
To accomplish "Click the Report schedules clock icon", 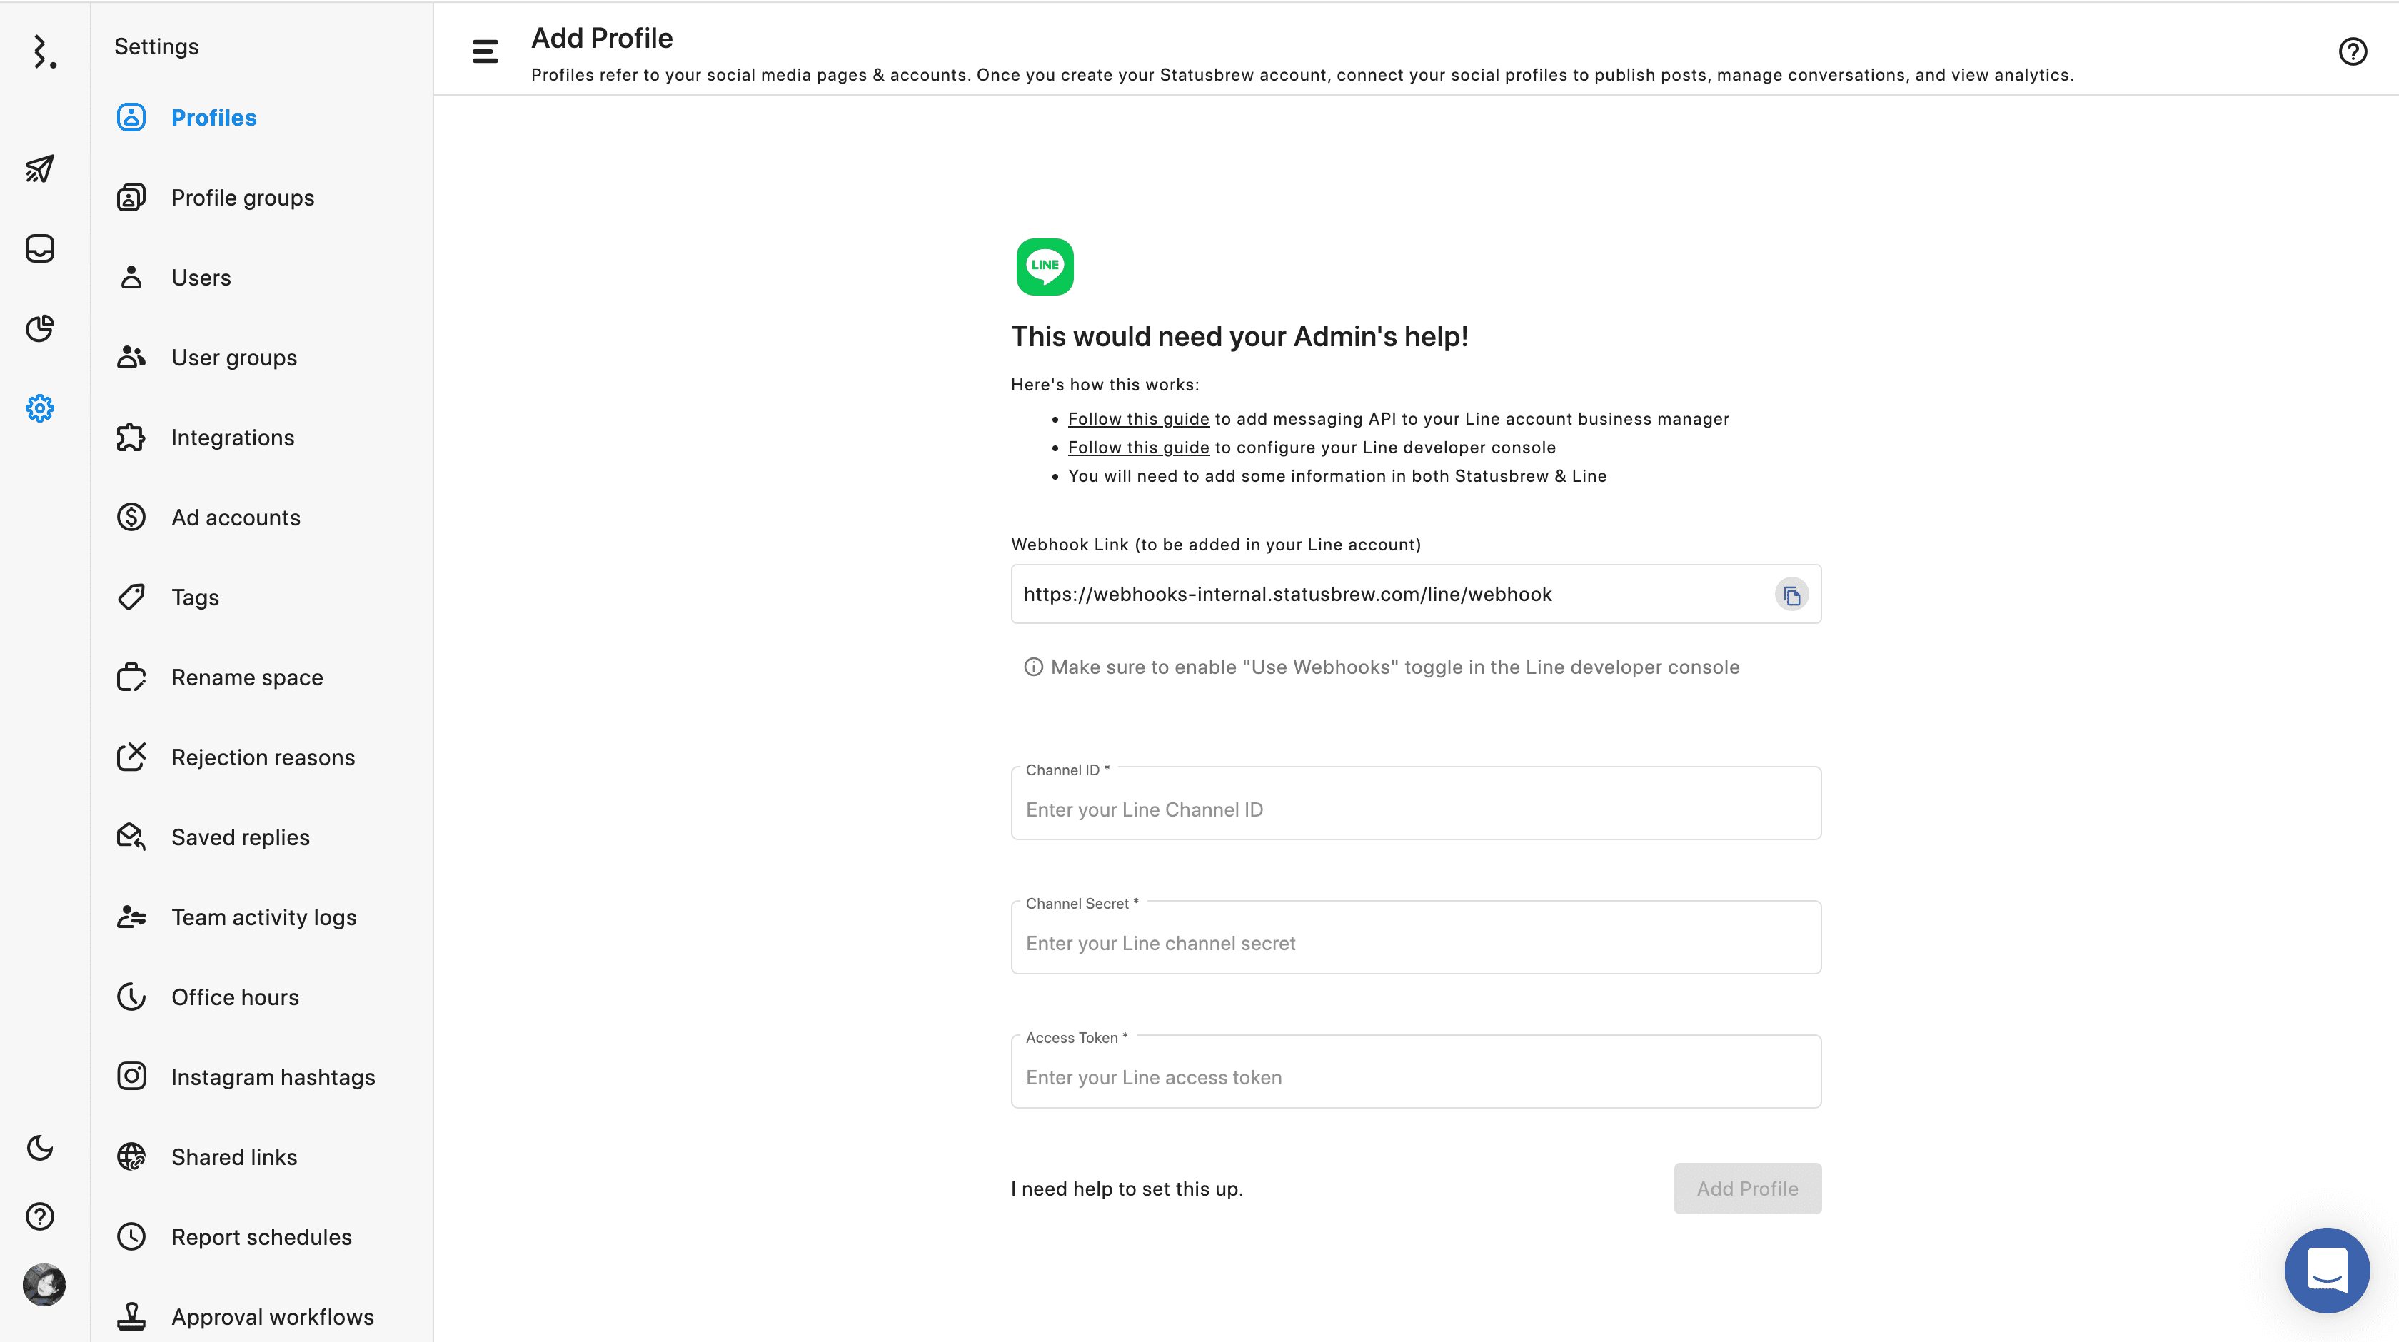I will pos(131,1237).
